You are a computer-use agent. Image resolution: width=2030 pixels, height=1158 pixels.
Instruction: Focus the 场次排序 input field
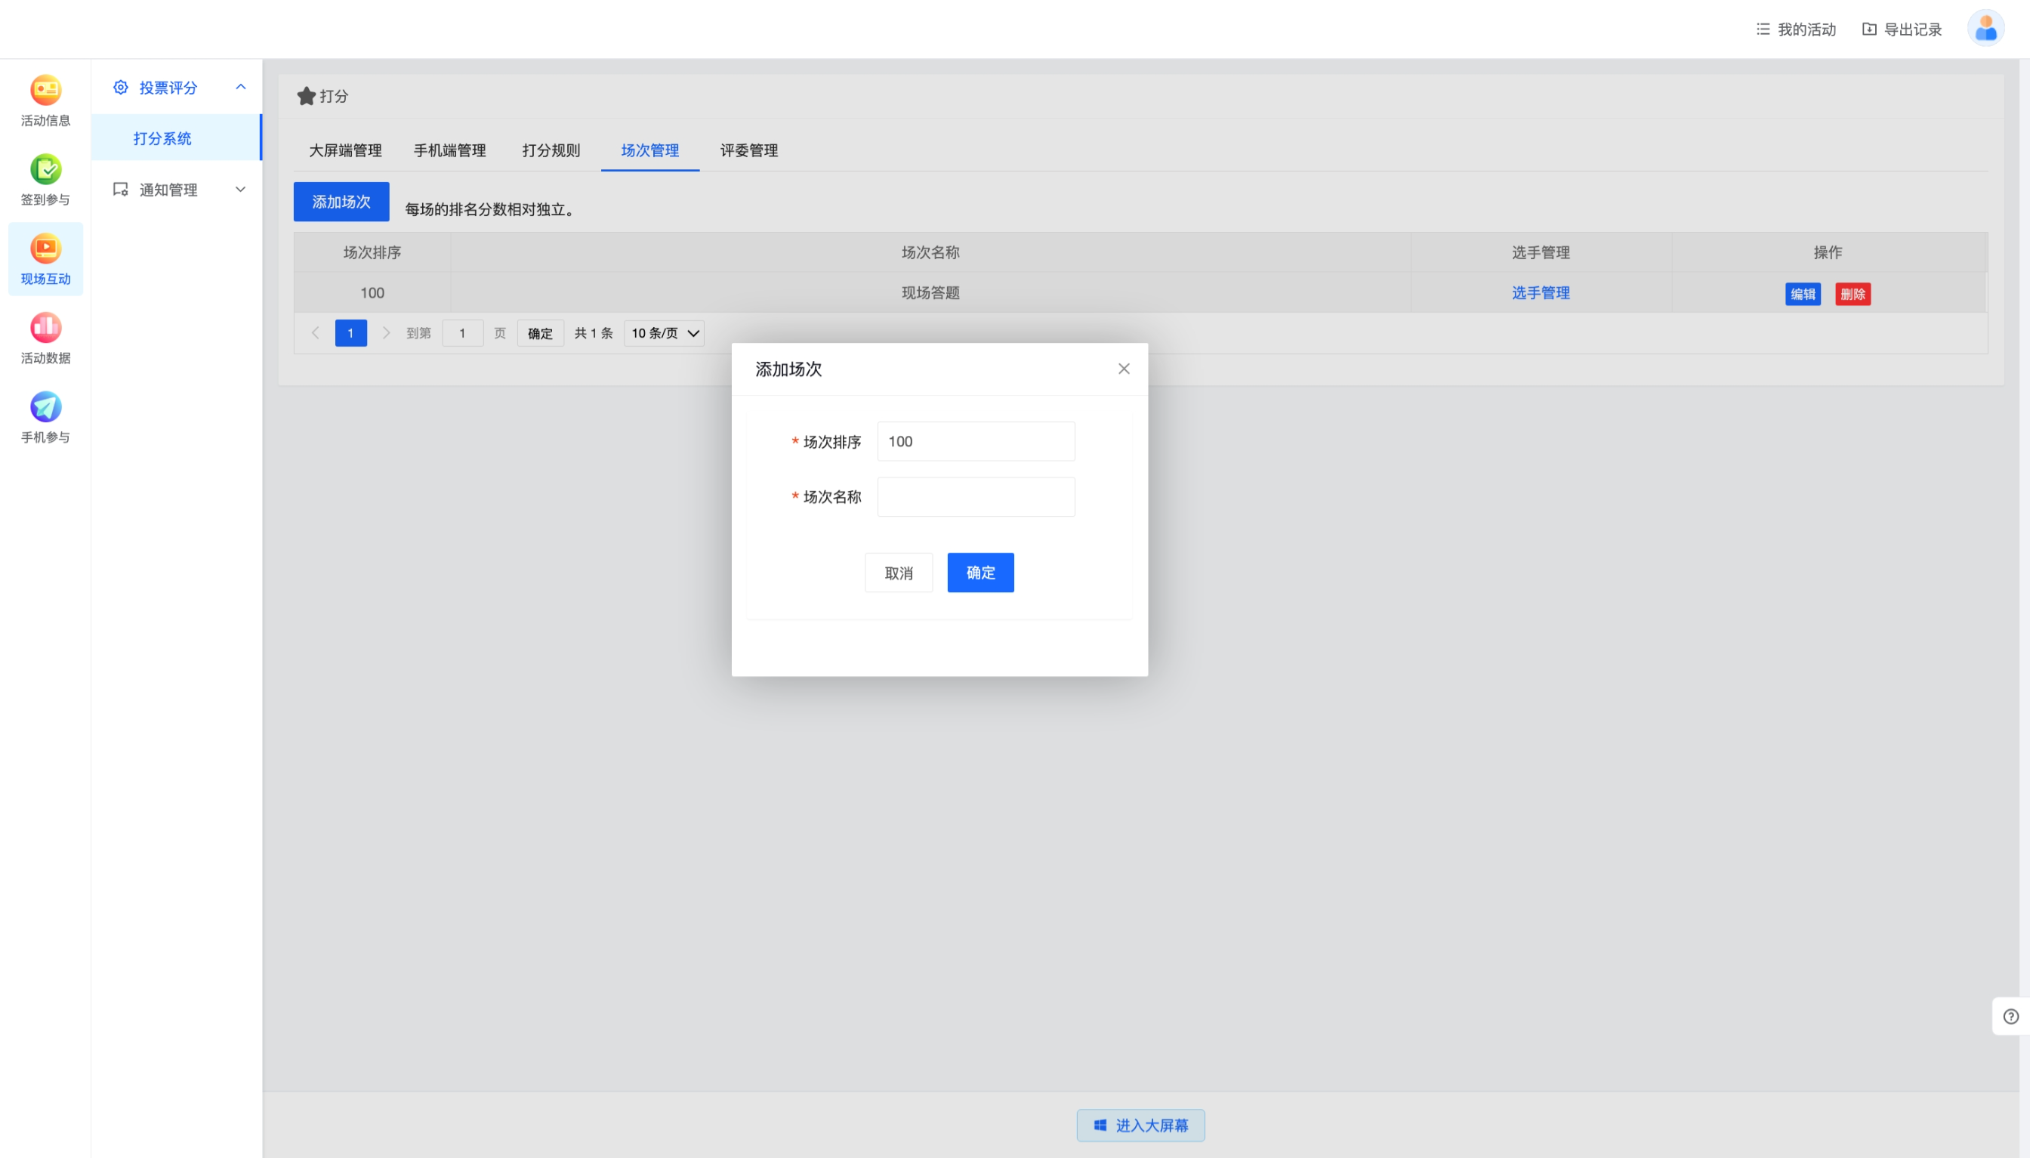976,441
